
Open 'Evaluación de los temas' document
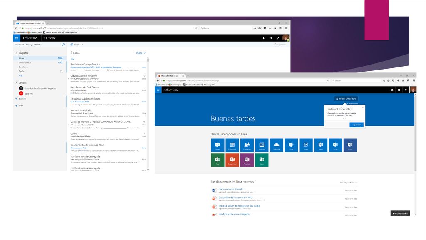tap(235, 197)
